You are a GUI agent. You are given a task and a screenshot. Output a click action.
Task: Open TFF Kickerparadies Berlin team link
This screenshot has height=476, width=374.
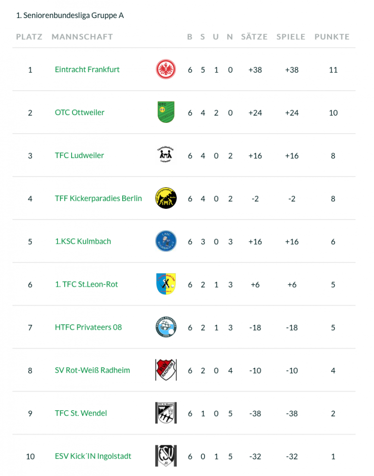pyautogui.click(x=98, y=198)
